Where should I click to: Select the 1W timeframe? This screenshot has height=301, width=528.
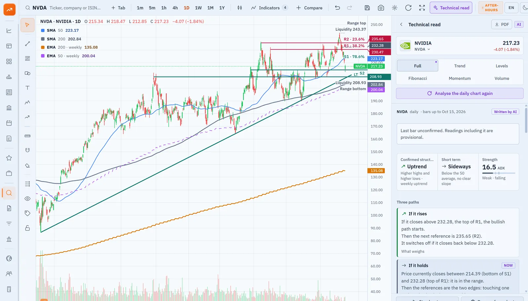[x=198, y=8]
